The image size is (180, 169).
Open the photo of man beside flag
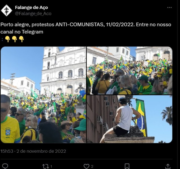point(129,119)
